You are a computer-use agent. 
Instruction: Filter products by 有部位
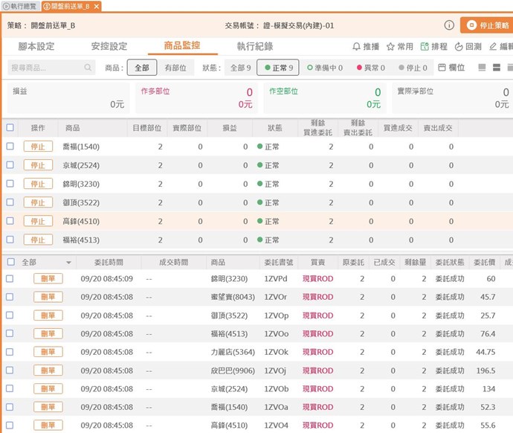click(x=175, y=68)
